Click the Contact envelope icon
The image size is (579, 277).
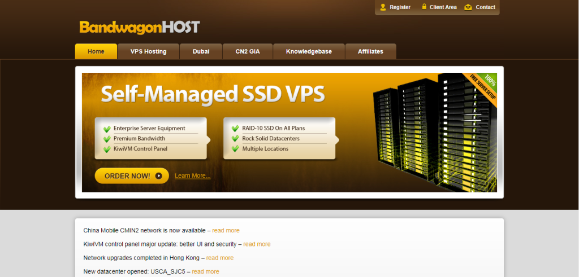coord(468,7)
